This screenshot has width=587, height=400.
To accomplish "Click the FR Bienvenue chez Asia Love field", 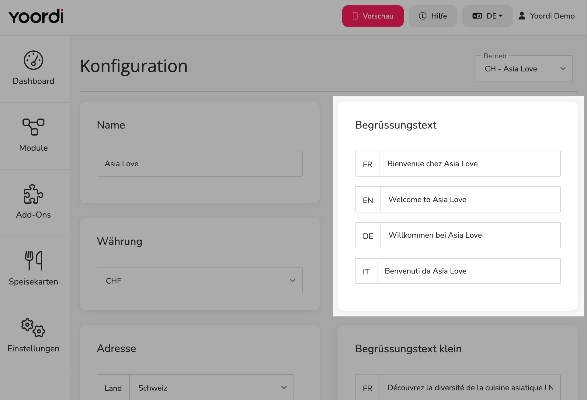I will 470,164.
